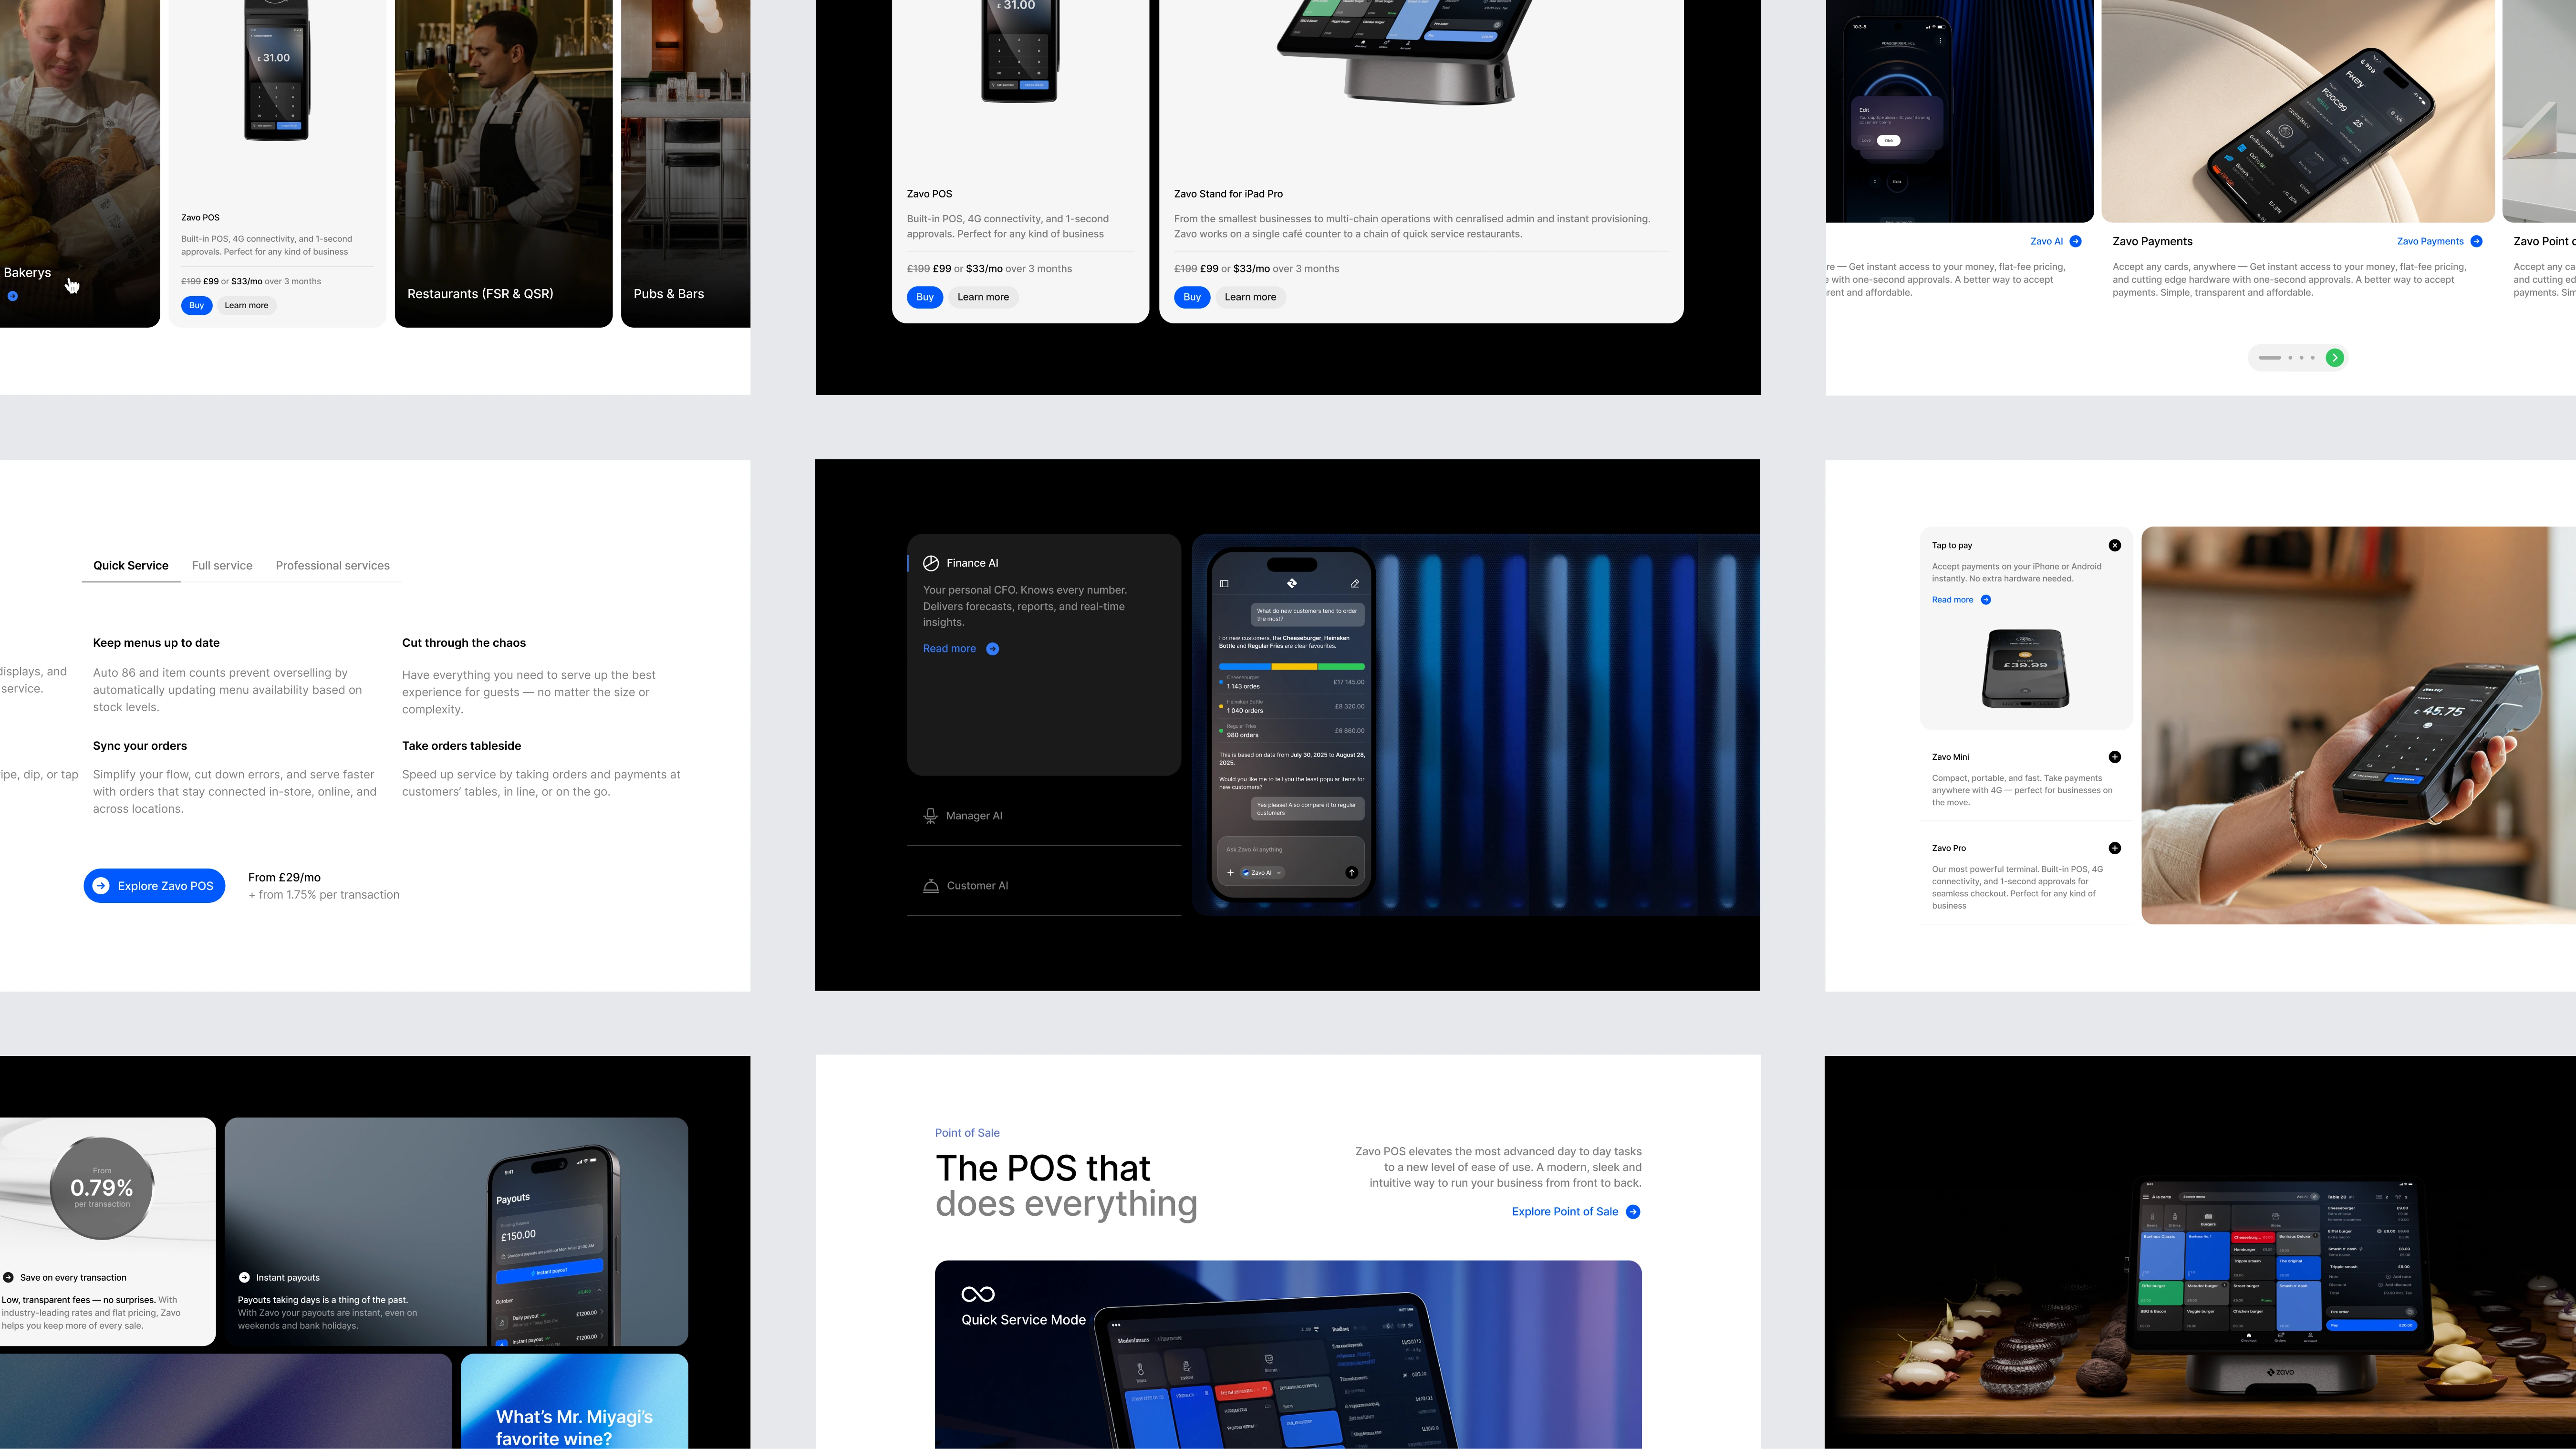Click the compose pencil icon in phone mockup
This screenshot has width=2576, height=1449.
click(x=1355, y=584)
